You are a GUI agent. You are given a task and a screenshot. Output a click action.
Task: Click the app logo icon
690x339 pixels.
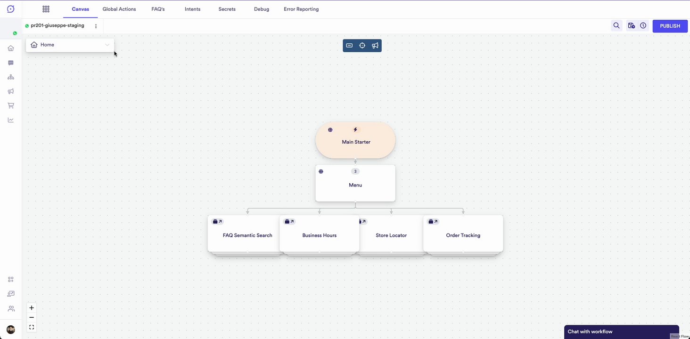click(x=10, y=9)
